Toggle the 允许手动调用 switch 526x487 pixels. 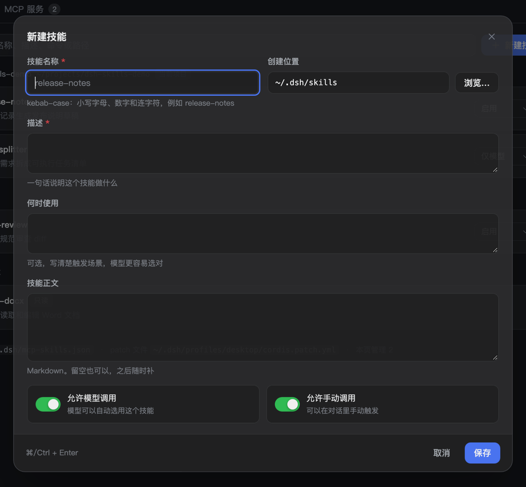click(x=287, y=404)
